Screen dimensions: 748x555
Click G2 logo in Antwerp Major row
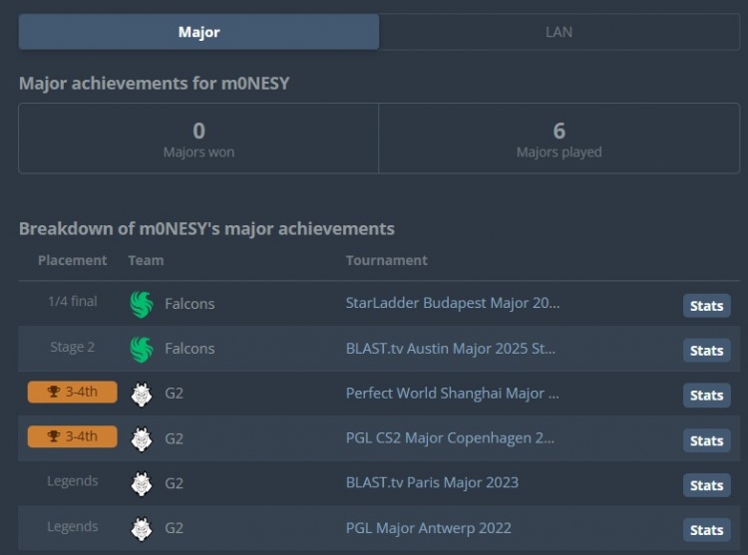[142, 528]
